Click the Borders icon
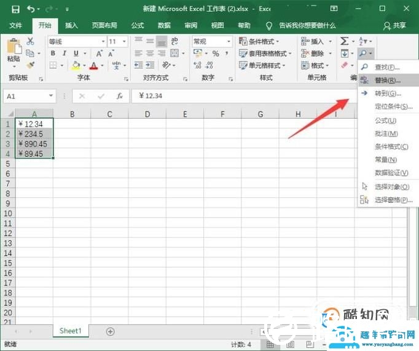This screenshot has height=351, width=419. (x=53, y=65)
